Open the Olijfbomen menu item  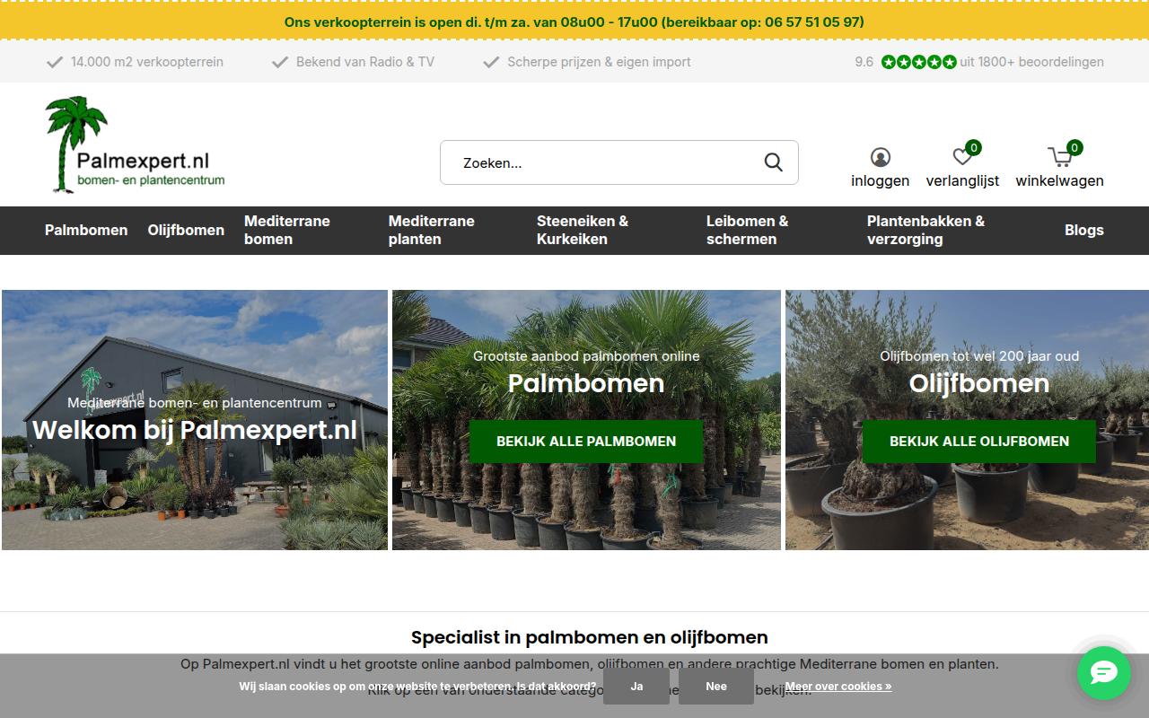tap(186, 231)
